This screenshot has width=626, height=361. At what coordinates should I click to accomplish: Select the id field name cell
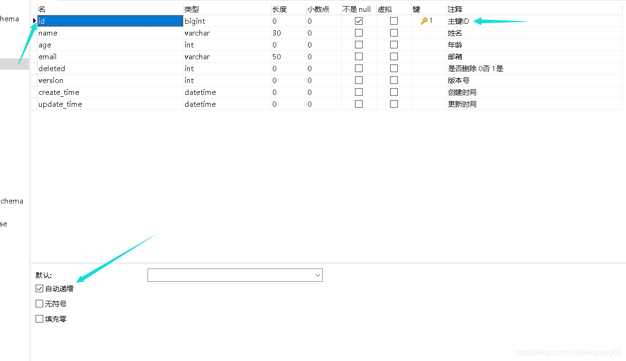coord(110,21)
